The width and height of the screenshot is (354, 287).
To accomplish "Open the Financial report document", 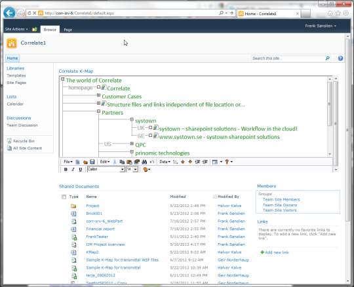I will [100, 229].
